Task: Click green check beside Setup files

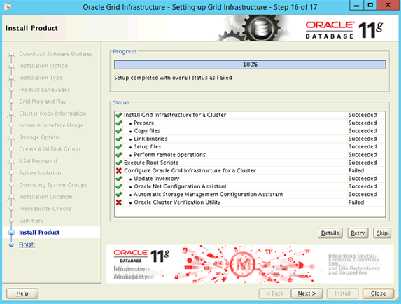Action: (119, 146)
